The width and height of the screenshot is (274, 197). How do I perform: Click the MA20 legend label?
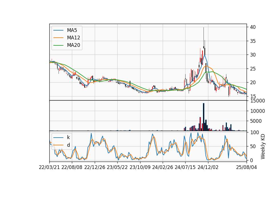(x=73, y=45)
